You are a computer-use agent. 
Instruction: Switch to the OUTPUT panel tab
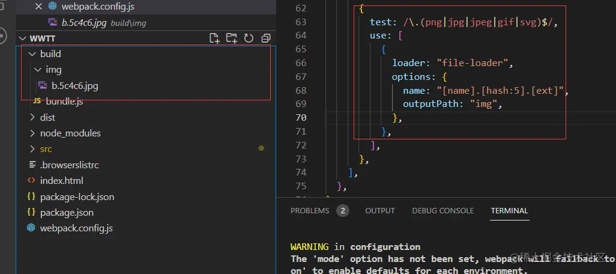coord(380,211)
